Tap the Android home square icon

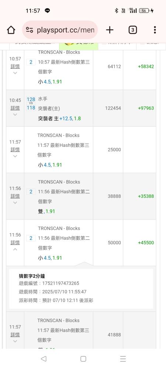[83, 359]
